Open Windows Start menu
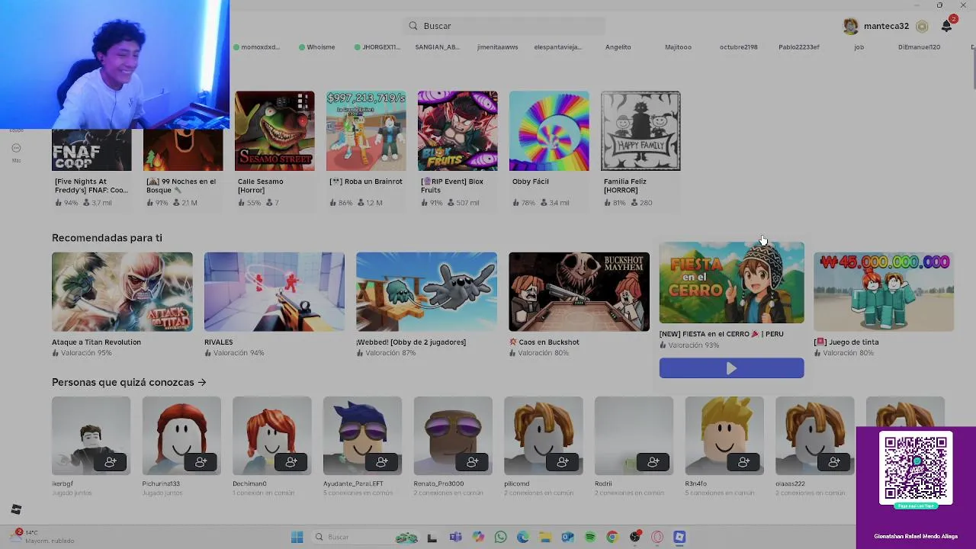This screenshot has width=976, height=549. (x=297, y=538)
